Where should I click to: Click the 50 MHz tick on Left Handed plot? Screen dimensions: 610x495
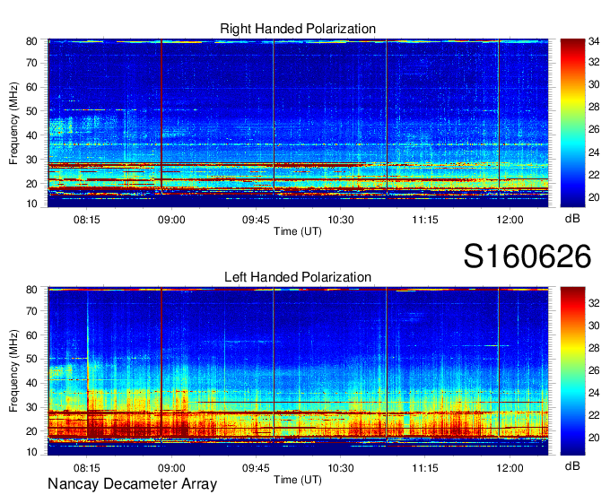pyautogui.click(x=31, y=359)
